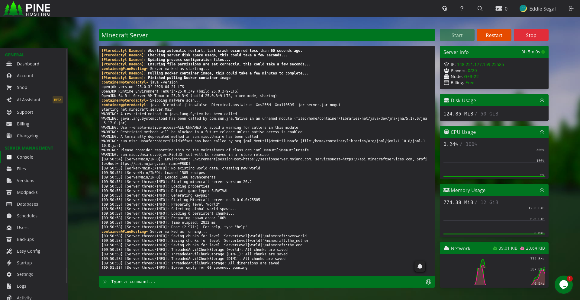Click the Network panel heading
The width and height of the screenshot is (580, 300).
coord(460,248)
